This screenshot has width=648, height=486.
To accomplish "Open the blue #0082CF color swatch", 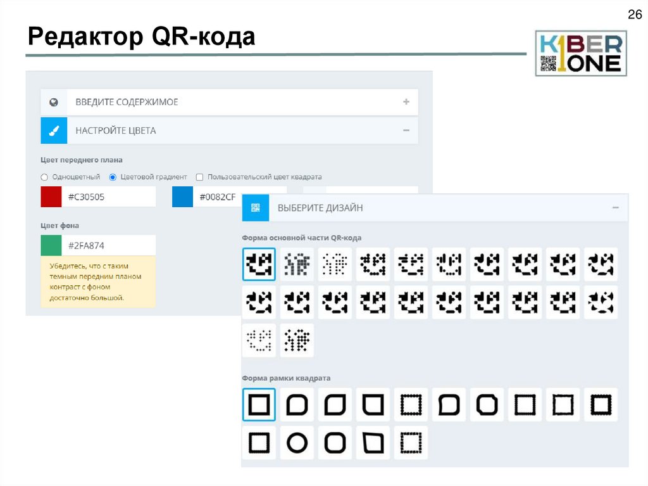I will point(183,196).
